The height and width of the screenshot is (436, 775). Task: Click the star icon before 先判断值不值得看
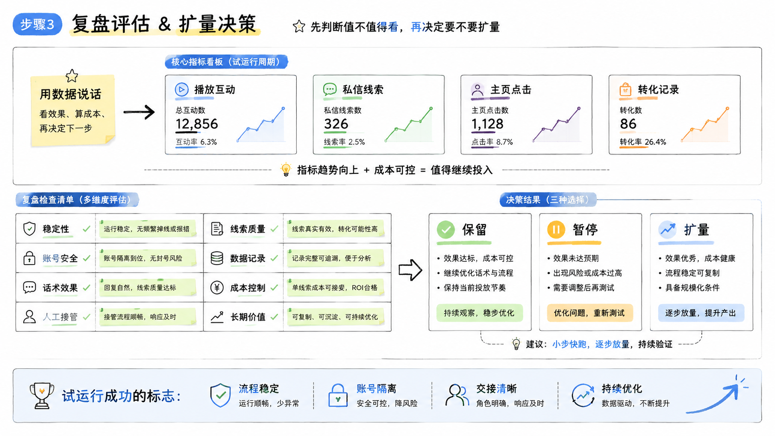tap(299, 26)
